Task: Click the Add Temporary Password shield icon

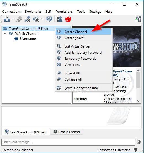Action: coord(59,52)
